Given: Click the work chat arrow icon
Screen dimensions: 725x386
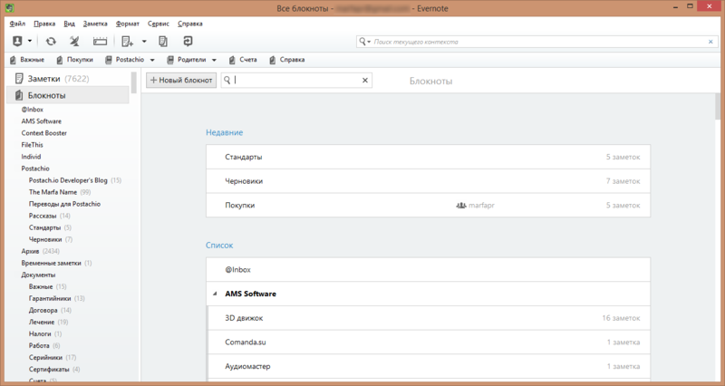Looking at the screenshot, I should click(188, 41).
